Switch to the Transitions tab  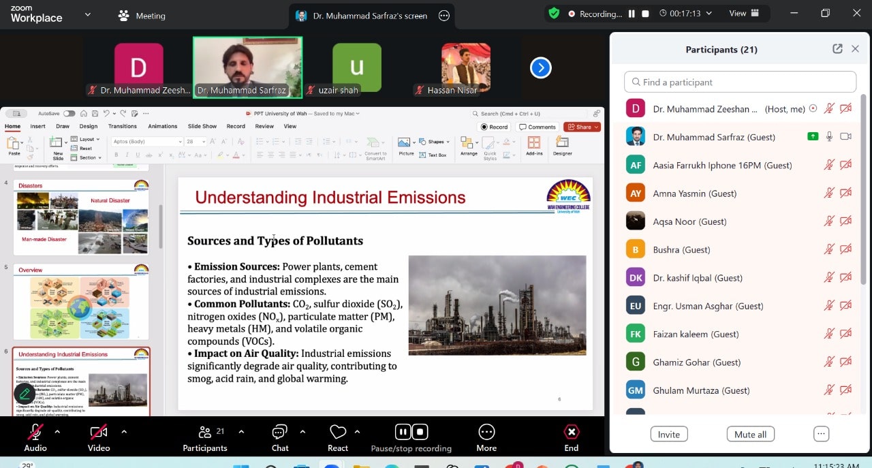coord(123,126)
